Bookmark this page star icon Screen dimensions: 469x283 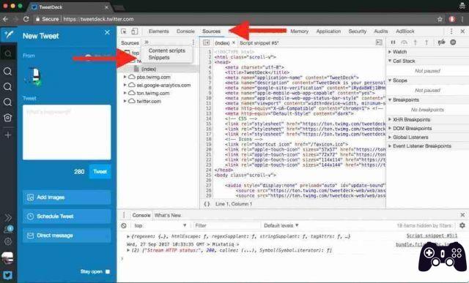coord(440,19)
